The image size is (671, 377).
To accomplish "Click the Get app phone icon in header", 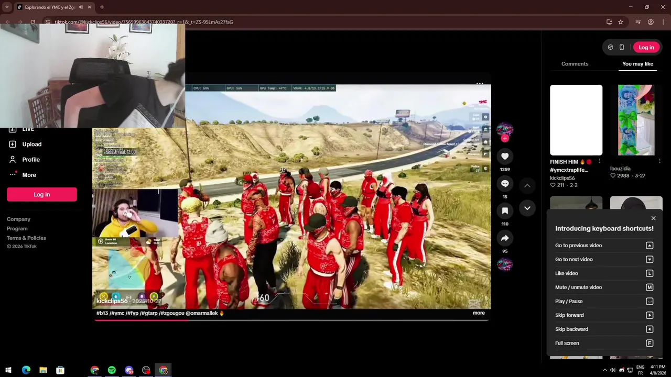I will [622, 47].
